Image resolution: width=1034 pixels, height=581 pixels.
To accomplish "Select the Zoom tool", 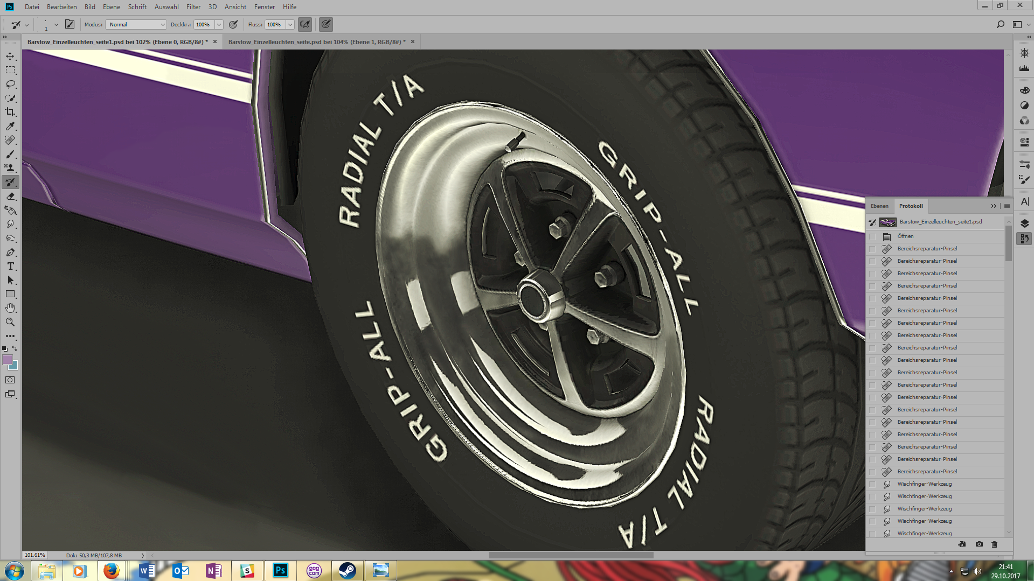I will [x=10, y=322].
